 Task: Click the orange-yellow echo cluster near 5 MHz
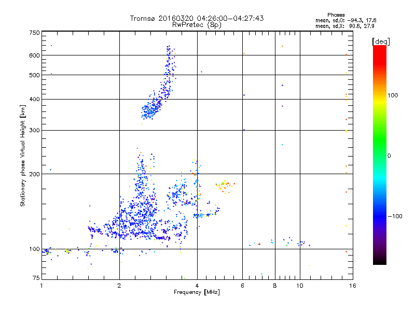(x=225, y=186)
